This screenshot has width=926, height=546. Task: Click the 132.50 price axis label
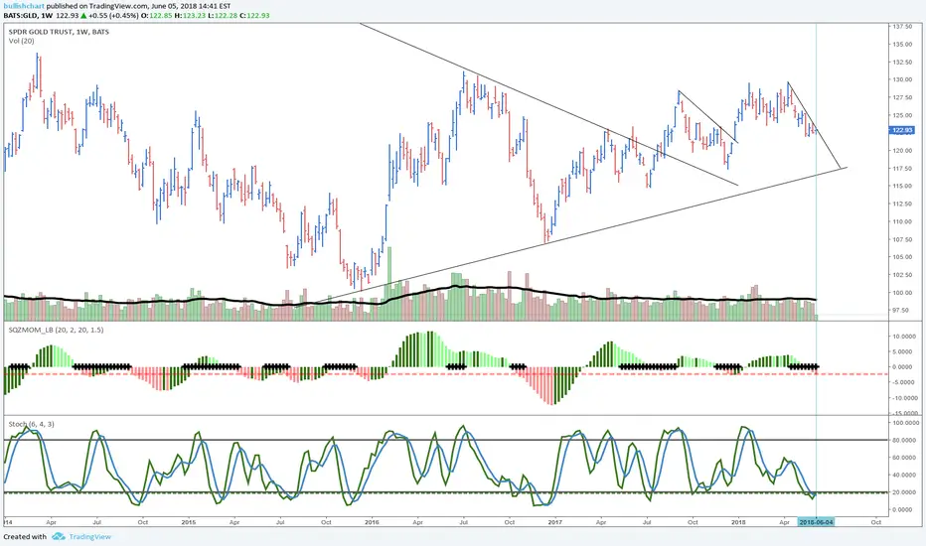pyautogui.click(x=901, y=62)
